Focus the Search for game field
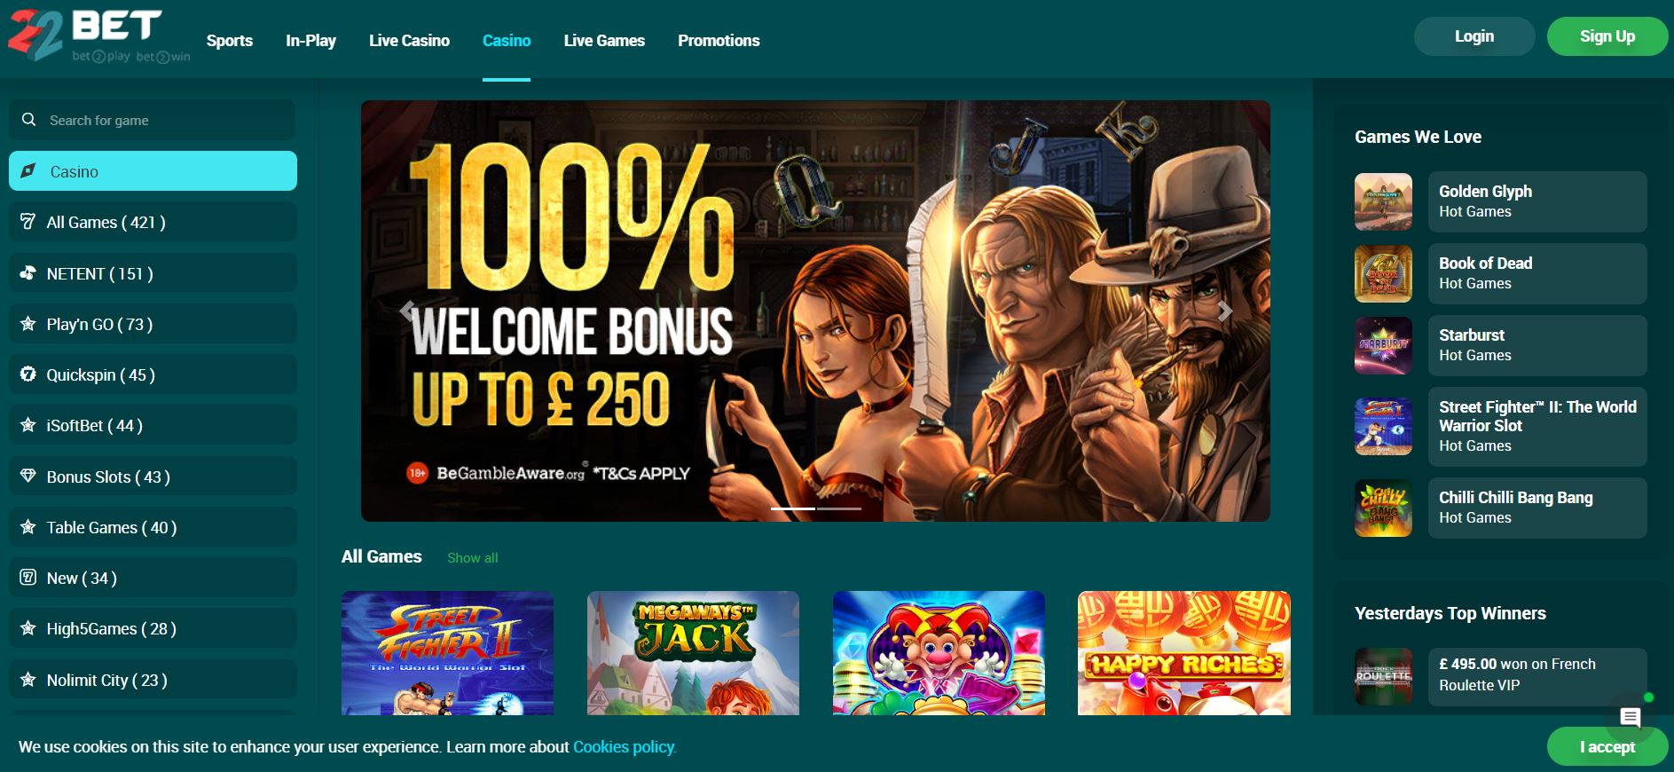The width and height of the screenshot is (1674, 772). tap(153, 120)
